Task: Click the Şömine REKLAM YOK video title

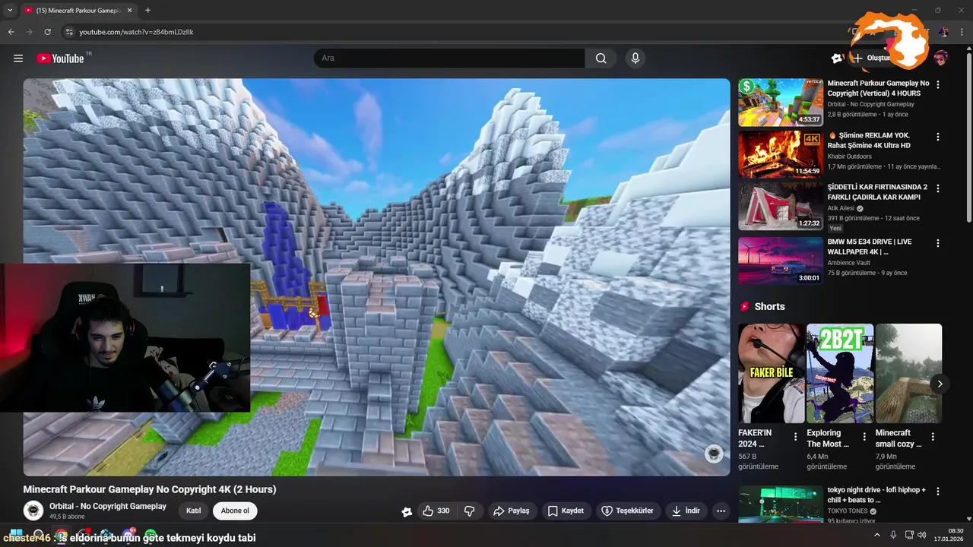Action: [869, 140]
